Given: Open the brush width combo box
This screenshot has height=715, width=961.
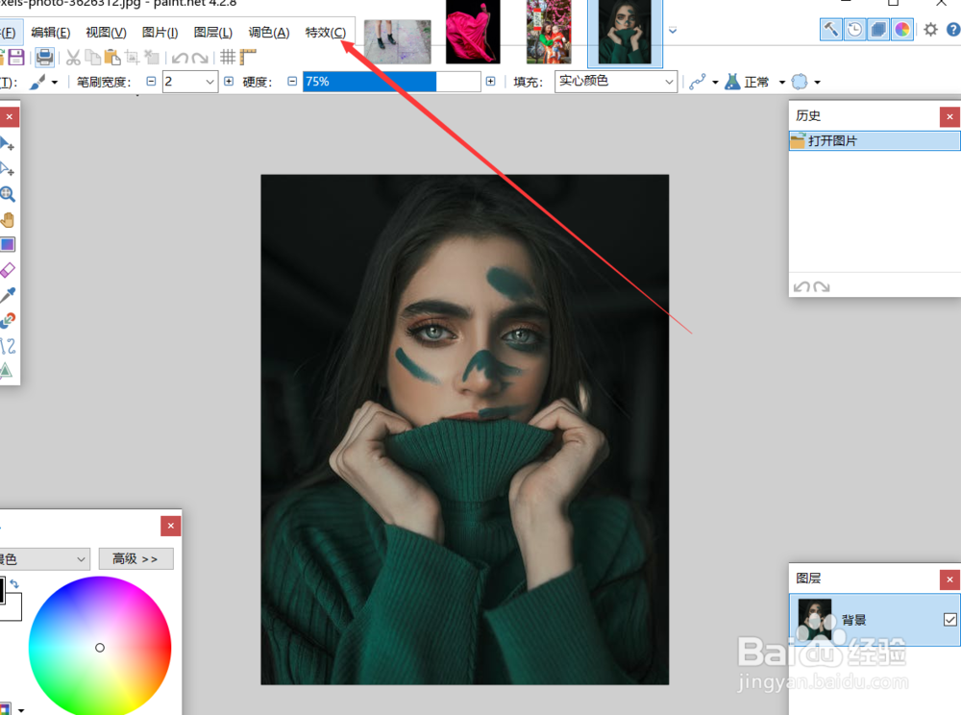Looking at the screenshot, I should click(190, 82).
